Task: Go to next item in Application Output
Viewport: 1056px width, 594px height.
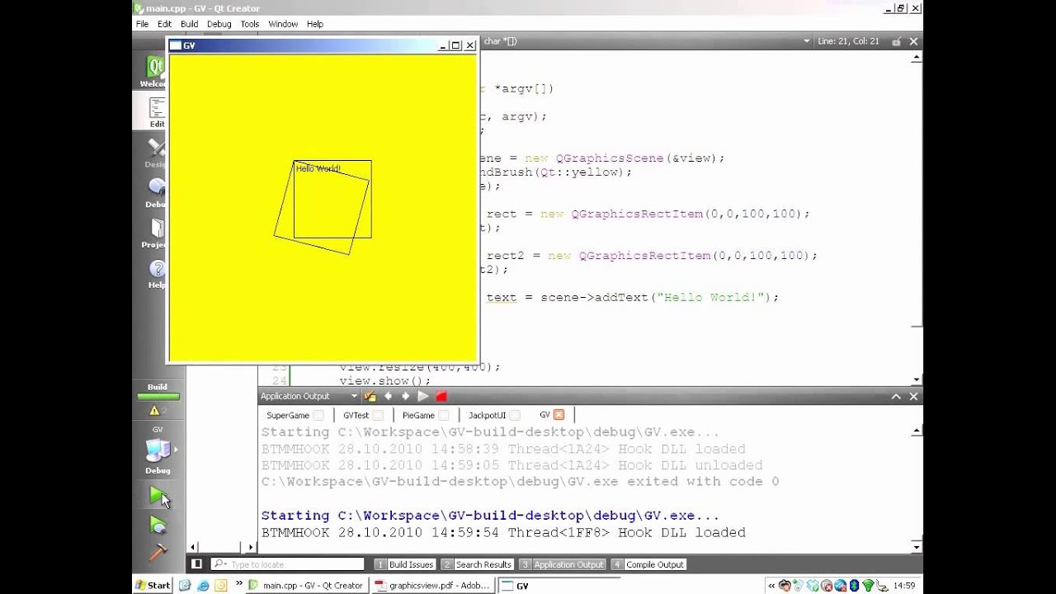Action: pos(405,397)
